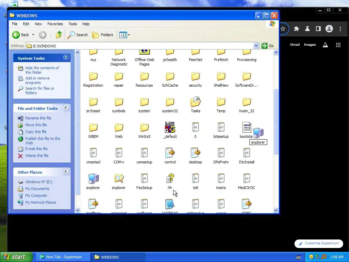The height and width of the screenshot is (262, 349).
Task: Open the profile avatar in Supermium
Action: [x=329, y=29]
